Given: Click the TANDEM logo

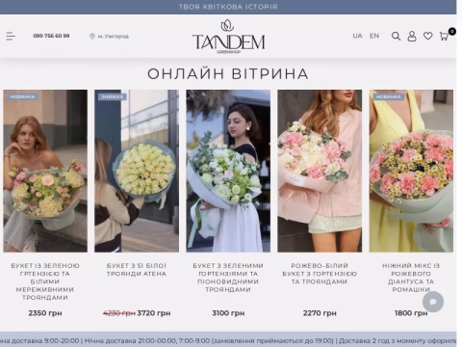Looking at the screenshot, I should (228, 36).
